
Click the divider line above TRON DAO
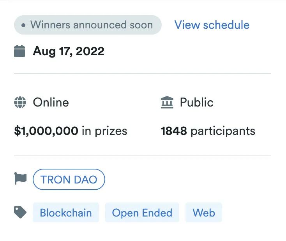pyautogui.click(x=143, y=156)
